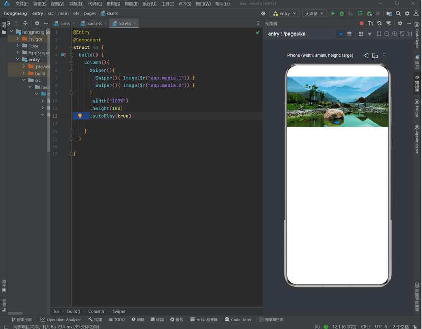Rotate the preview device orientation icon
Viewport: 422px width, 329px height.
[x=375, y=55]
